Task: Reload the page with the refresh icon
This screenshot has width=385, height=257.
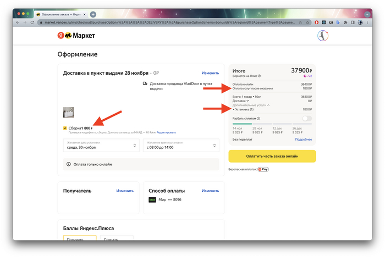Action: pos(32,23)
